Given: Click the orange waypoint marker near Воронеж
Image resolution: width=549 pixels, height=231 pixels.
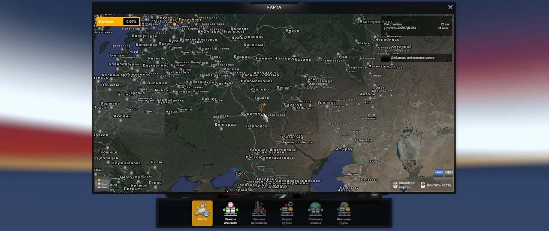Looking at the screenshot, I should 261,107.
